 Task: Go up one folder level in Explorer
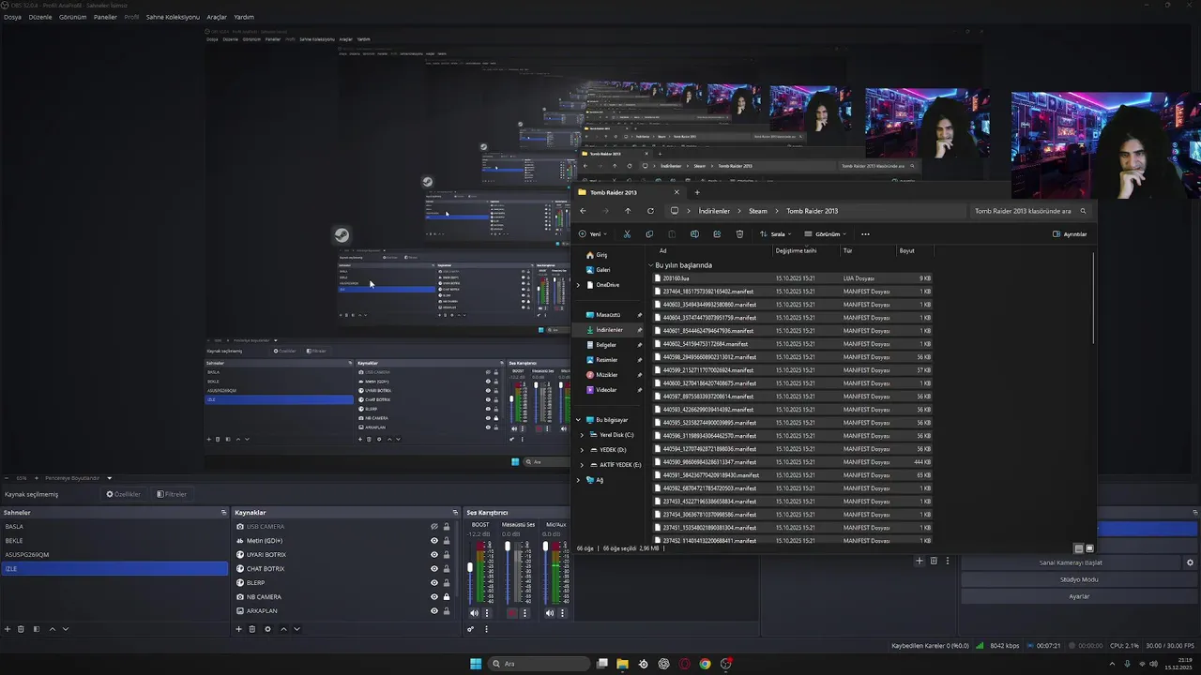coord(628,211)
